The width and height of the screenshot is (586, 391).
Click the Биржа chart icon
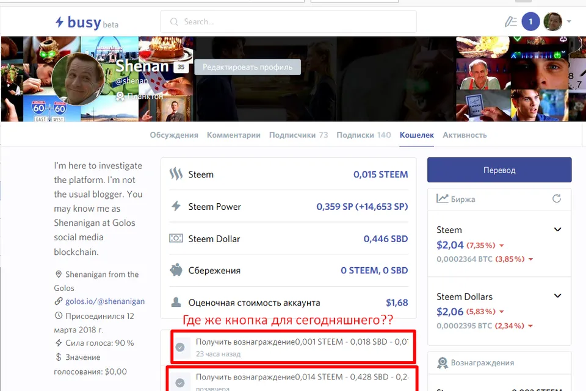pos(443,199)
